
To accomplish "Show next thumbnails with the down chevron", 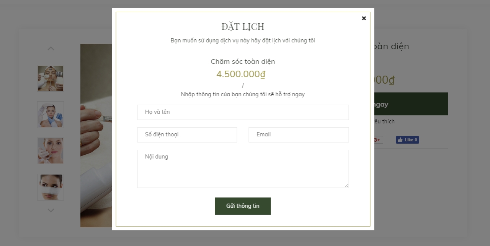I will point(51,210).
